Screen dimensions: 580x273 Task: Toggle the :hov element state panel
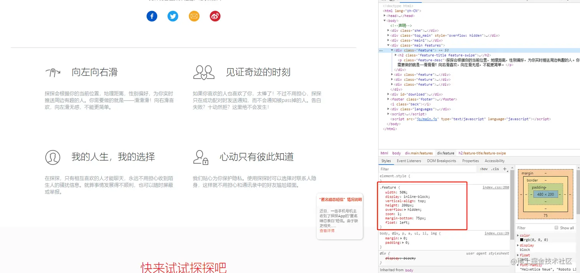pyautogui.click(x=484, y=169)
